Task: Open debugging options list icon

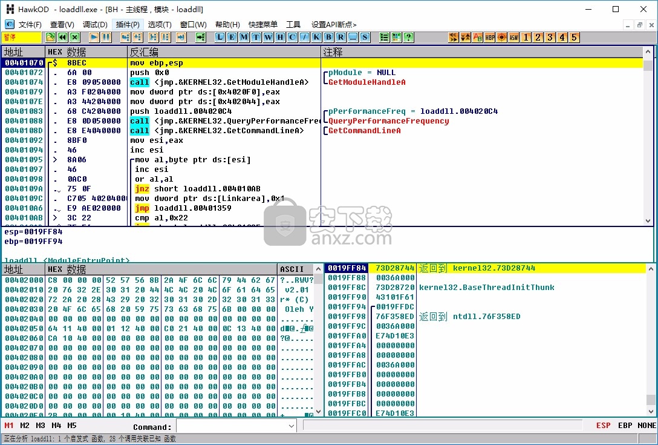Action: (384, 38)
